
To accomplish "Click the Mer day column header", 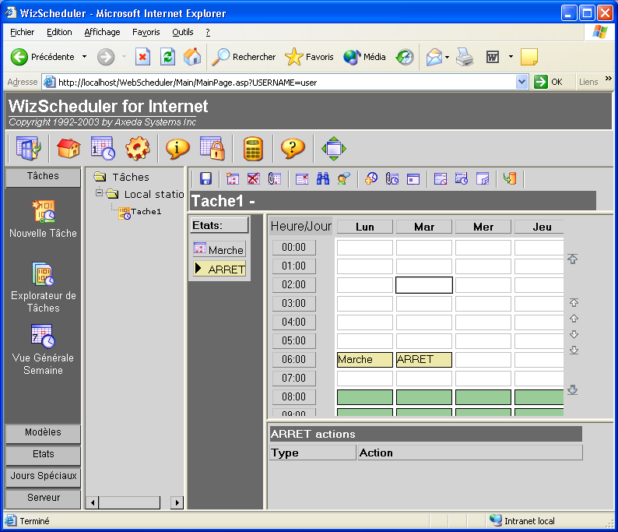I will 483,227.
